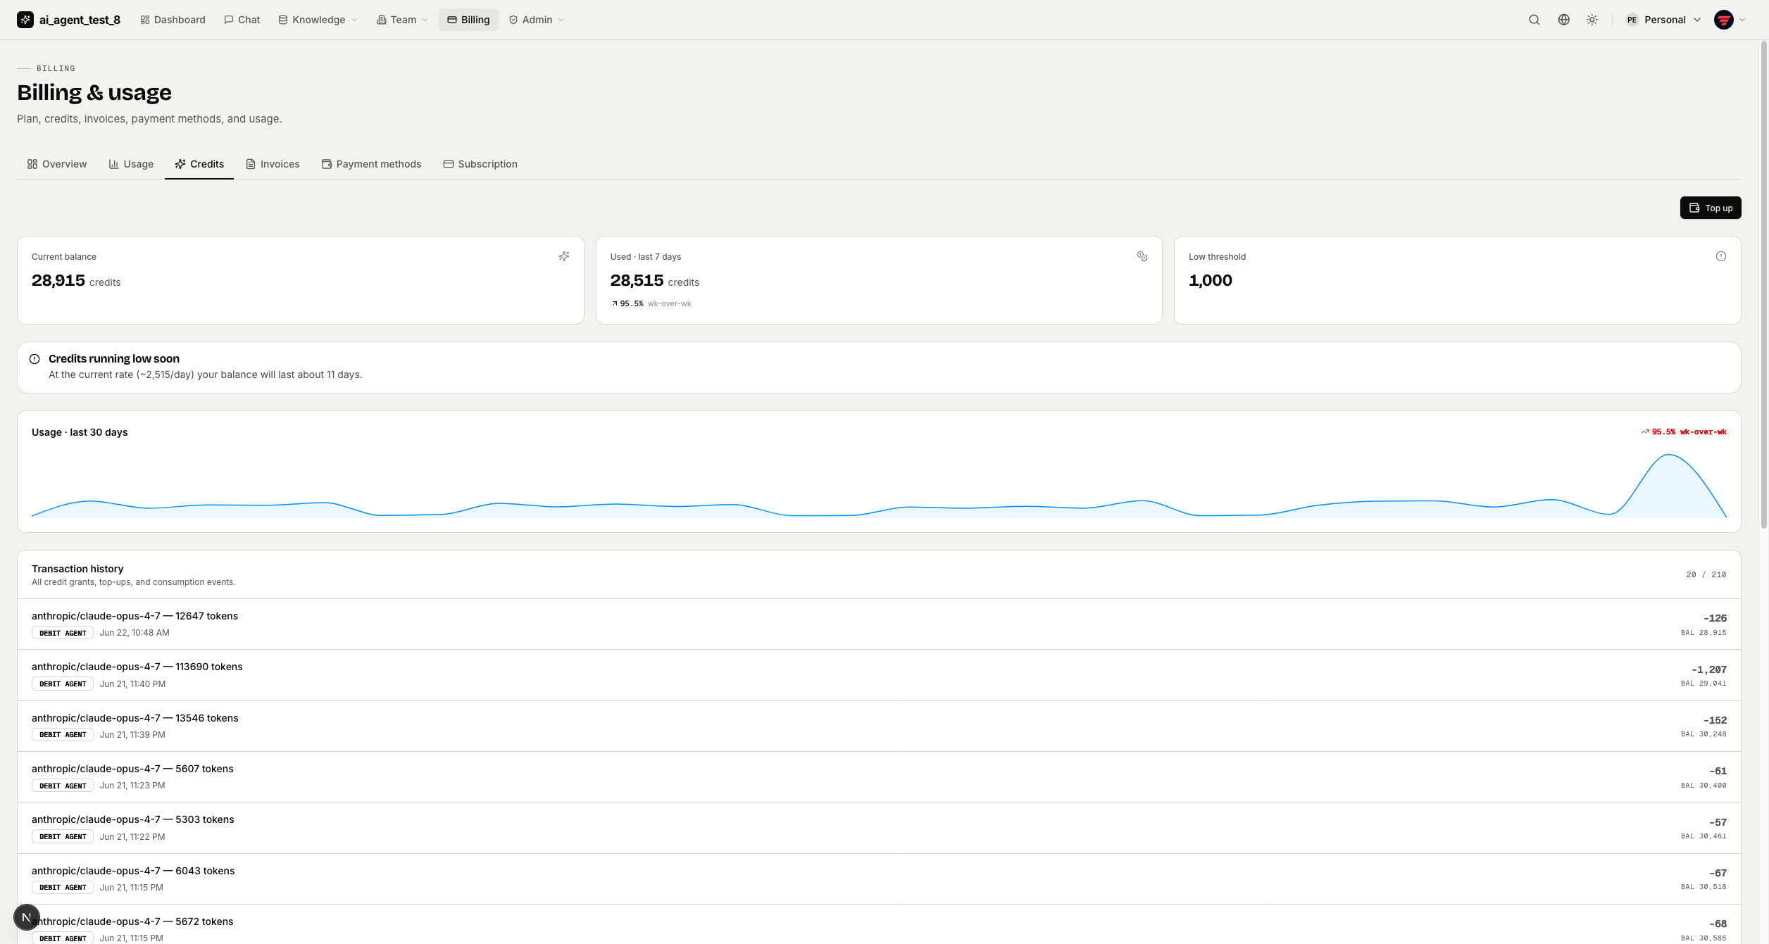Click the sparkle icon in Current balance card

coord(564,256)
